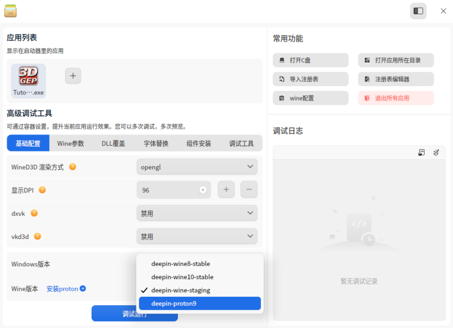This screenshot has height=328, width=453.
Task: Go to the 组件安装 tab
Action: (199, 143)
